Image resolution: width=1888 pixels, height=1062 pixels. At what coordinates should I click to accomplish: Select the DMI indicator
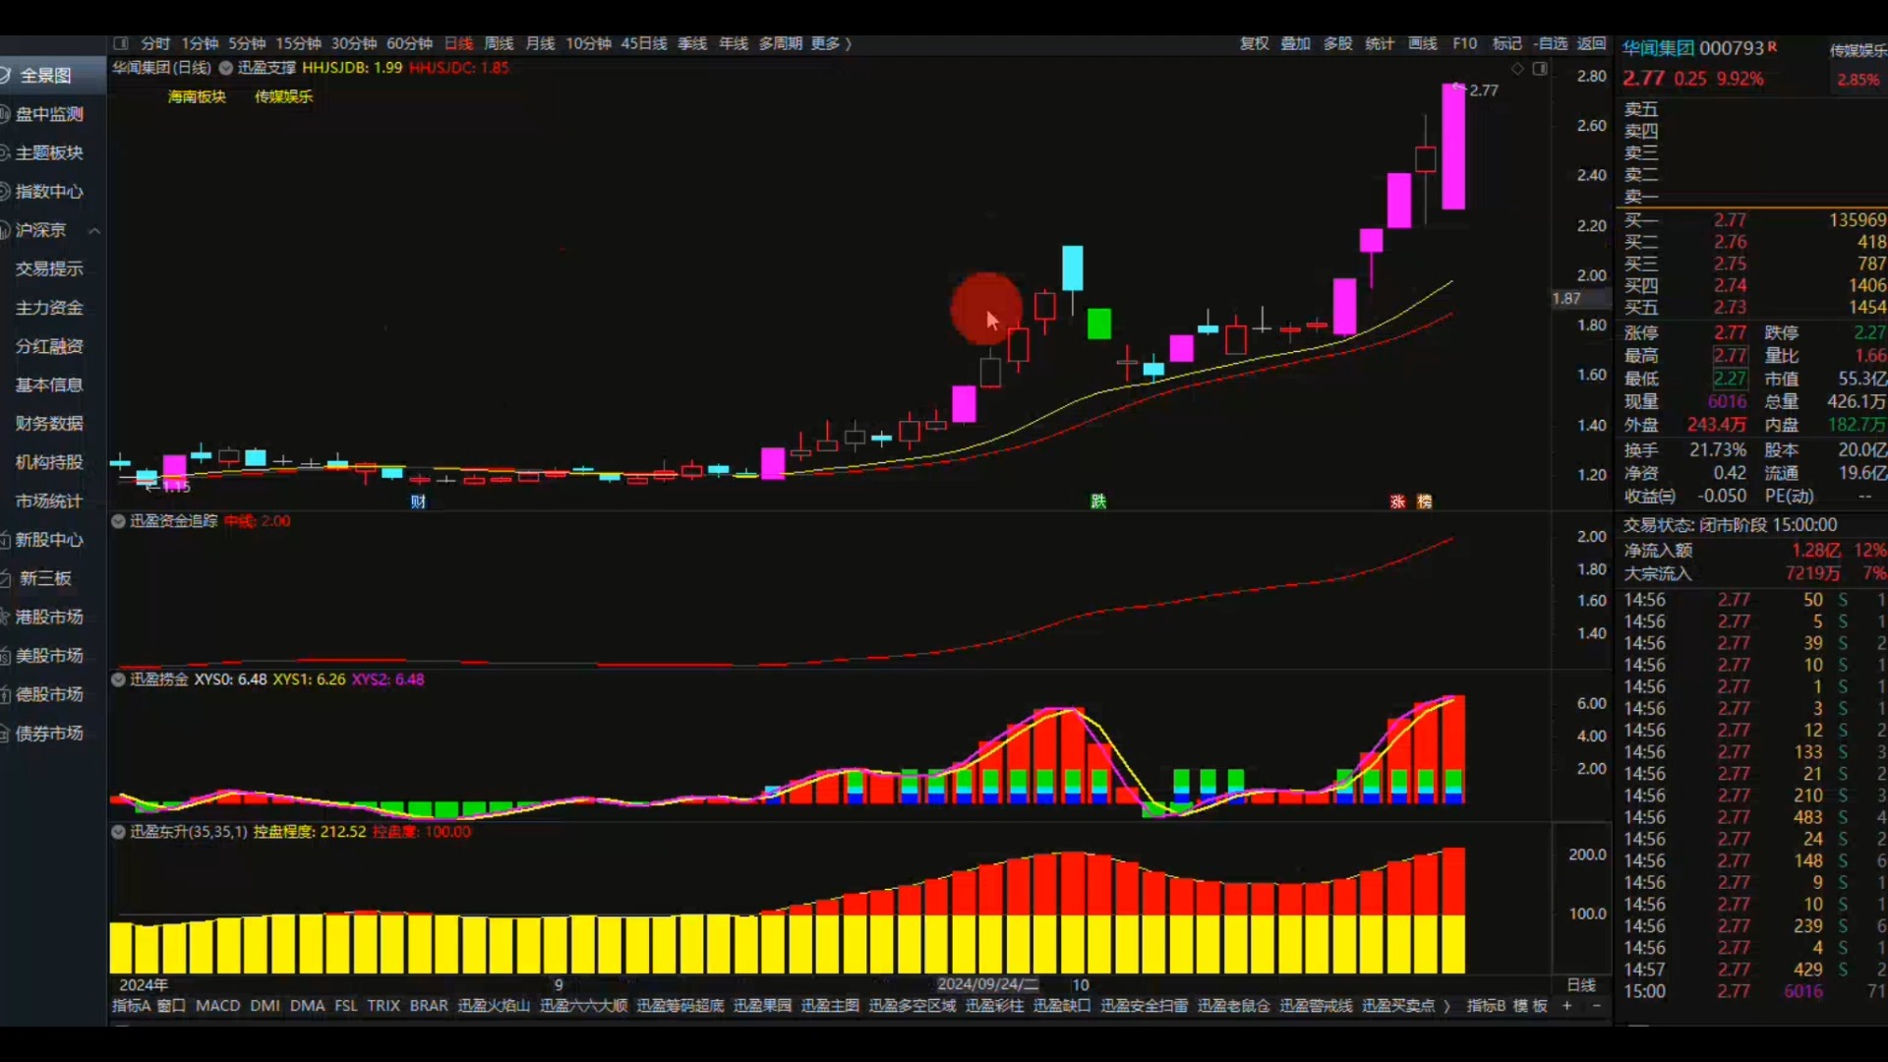click(265, 1006)
